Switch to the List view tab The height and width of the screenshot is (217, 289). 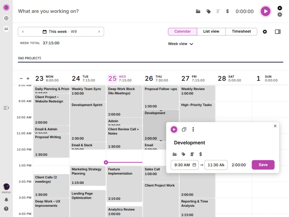211,31
